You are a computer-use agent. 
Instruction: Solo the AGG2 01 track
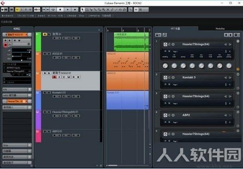point(49,54)
